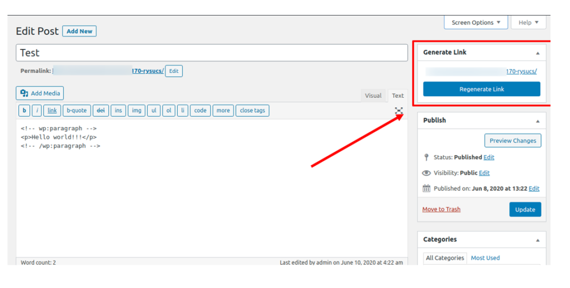Click the 'Last edited by admin' text
Image resolution: width=570 pixels, height=288 pixels.
pyautogui.click(x=341, y=262)
